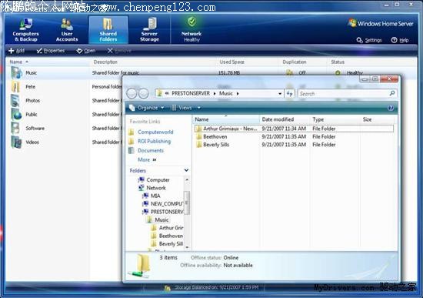Image resolution: width=423 pixels, height=298 pixels.
Task: Click the Duplication Off folder icon for Music
Action: [x=289, y=72]
